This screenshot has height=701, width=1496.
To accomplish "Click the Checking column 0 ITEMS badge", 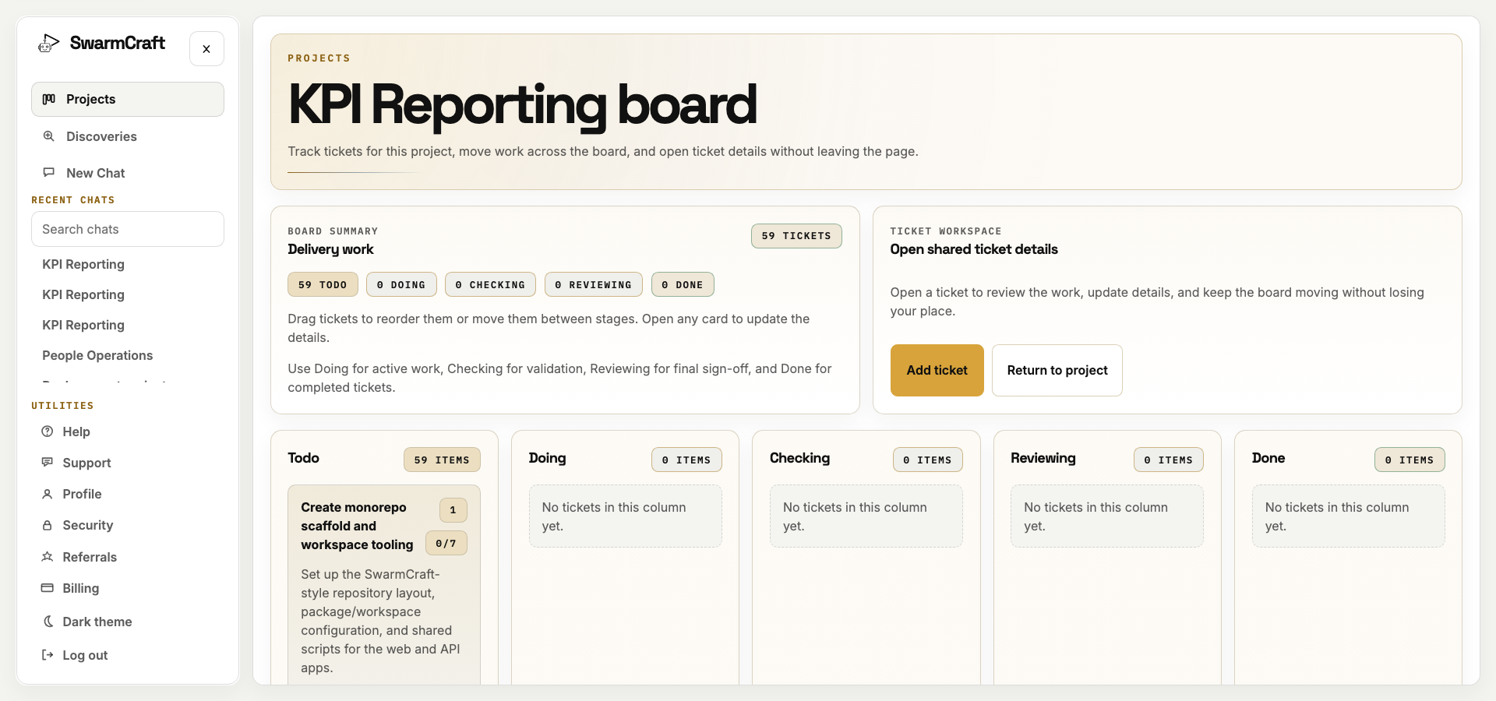I will 927,460.
